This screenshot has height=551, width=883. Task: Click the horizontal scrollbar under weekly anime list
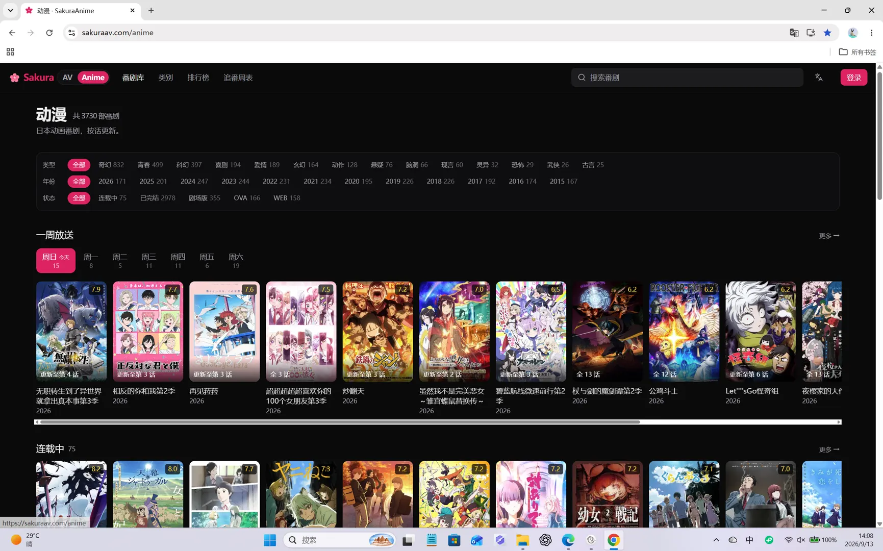click(340, 422)
